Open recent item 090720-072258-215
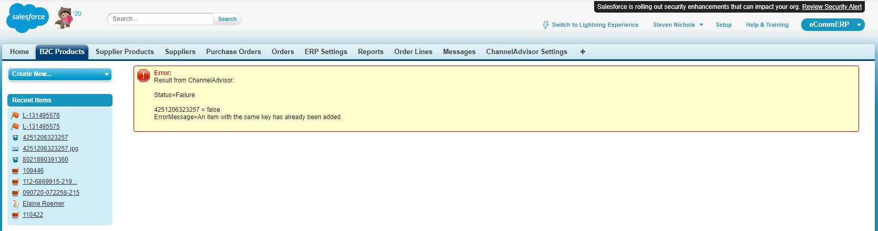 click(x=51, y=193)
